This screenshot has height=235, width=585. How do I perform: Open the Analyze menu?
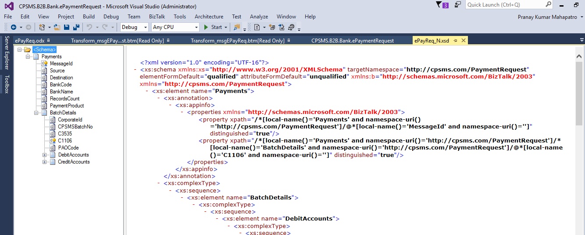click(x=259, y=17)
